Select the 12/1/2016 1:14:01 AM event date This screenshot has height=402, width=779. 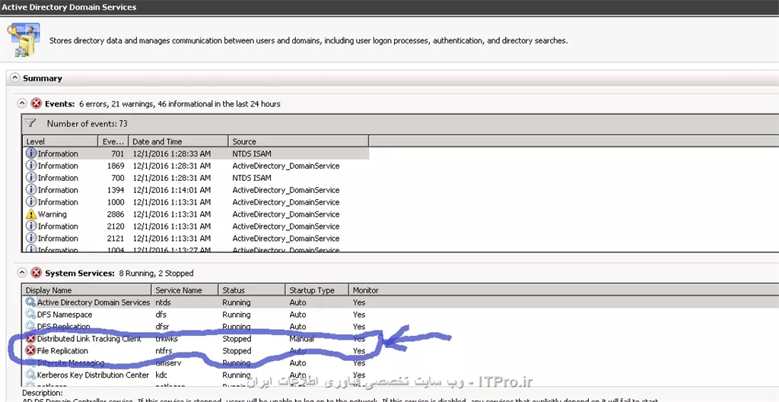point(171,189)
